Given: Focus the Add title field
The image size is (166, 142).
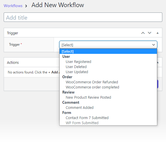Looking at the screenshot, I should coord(83,17).
